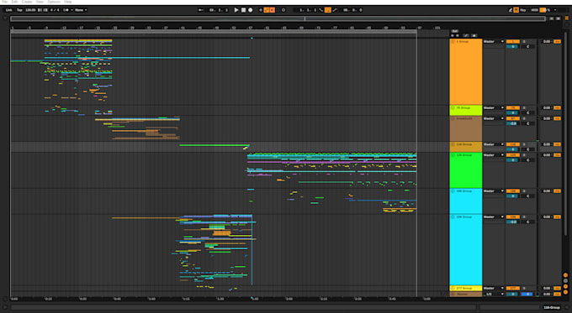Screen dimensions: 572x313
Task: Open the 1 Group output Master dropdown
Action: click(494, 41)
